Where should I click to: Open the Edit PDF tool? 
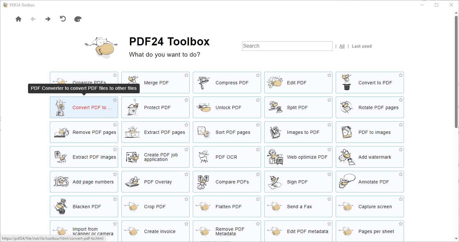pyautogui.click(x=298, y=83)
